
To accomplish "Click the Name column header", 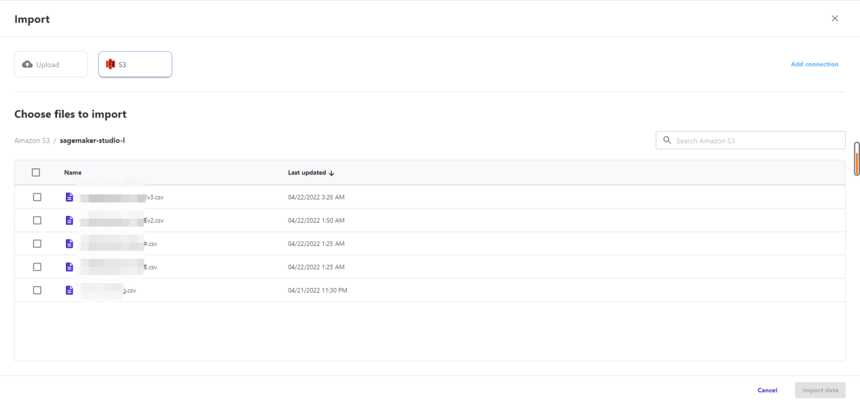I will (x=73, y=172).
